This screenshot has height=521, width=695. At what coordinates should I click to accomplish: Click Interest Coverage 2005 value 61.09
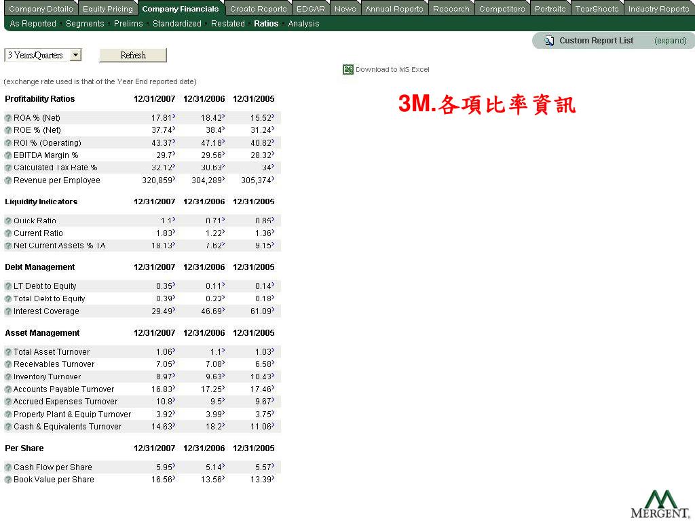(x=263, y=311)
